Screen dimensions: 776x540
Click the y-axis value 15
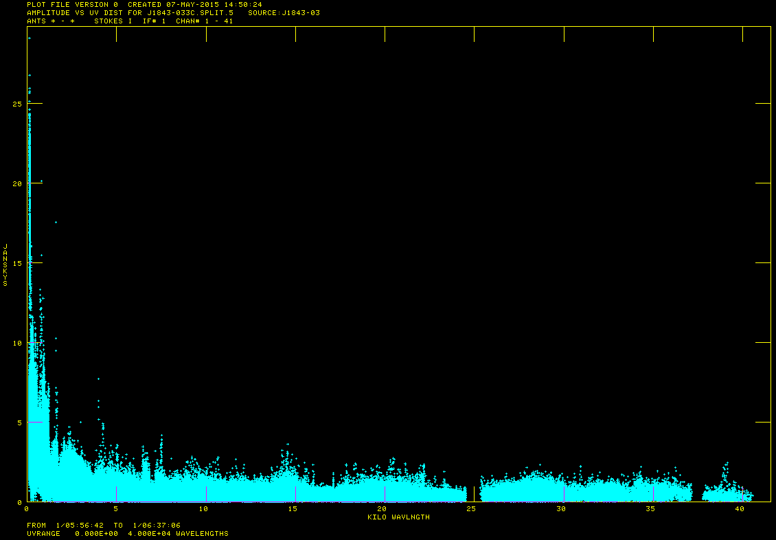(x=17, y=263)
